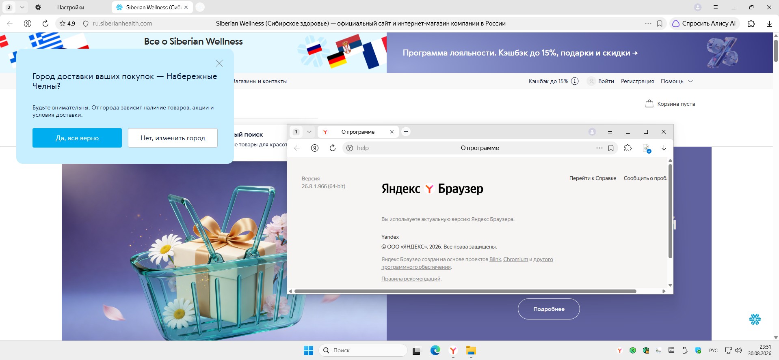The height and width of the screenshot is (360, 779).
Task: Open the site rating 4,9 indicator
Action: 67,24
